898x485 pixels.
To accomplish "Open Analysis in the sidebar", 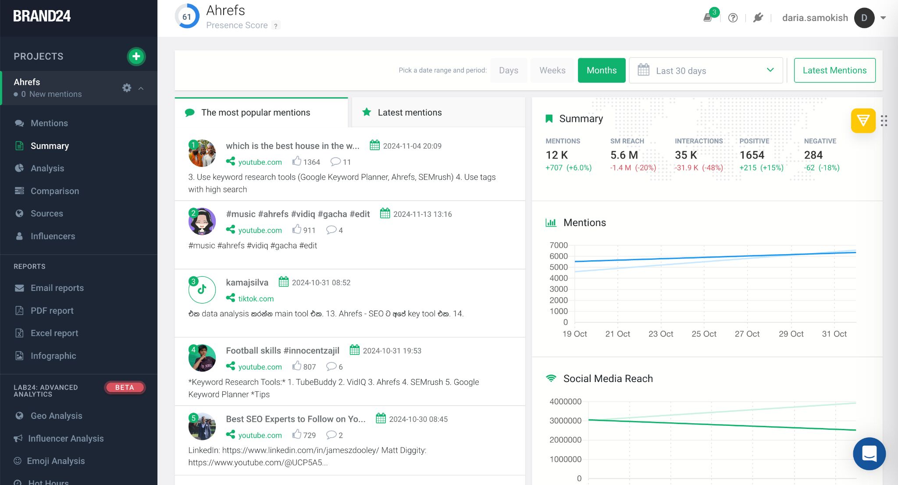I will coord(47,168).
